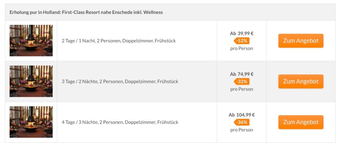Open Zum Angebot for the 74,99 € offer
Viewport: 340px width, 149px height.
point(301,81)
